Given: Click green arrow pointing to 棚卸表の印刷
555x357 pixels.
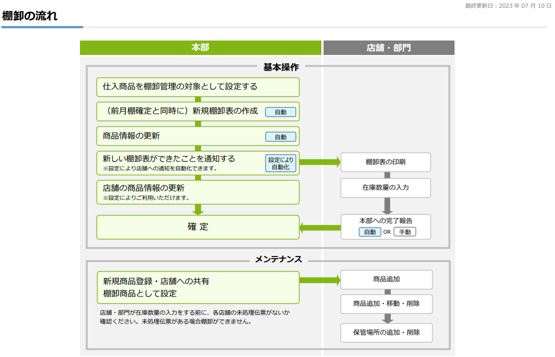Looking at the screenshot, I should (320, 162).
